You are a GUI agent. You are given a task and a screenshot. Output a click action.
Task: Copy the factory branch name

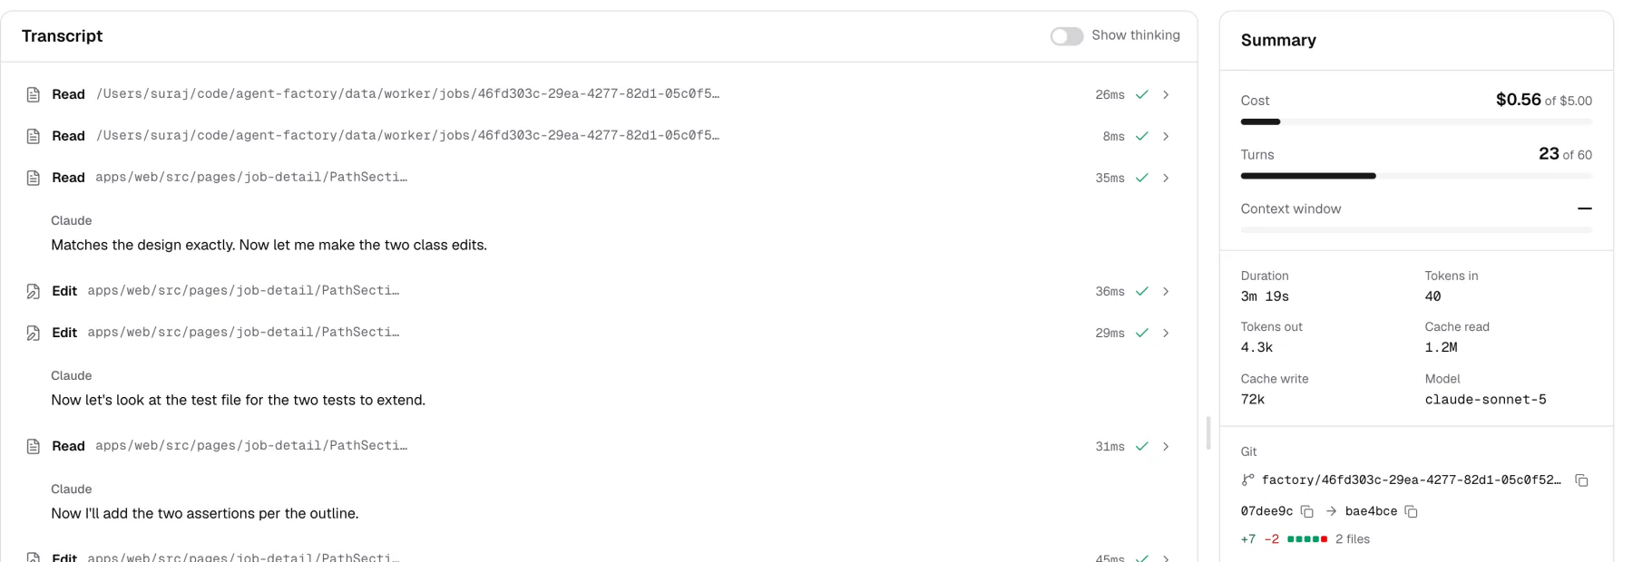tap(1581, 480)
